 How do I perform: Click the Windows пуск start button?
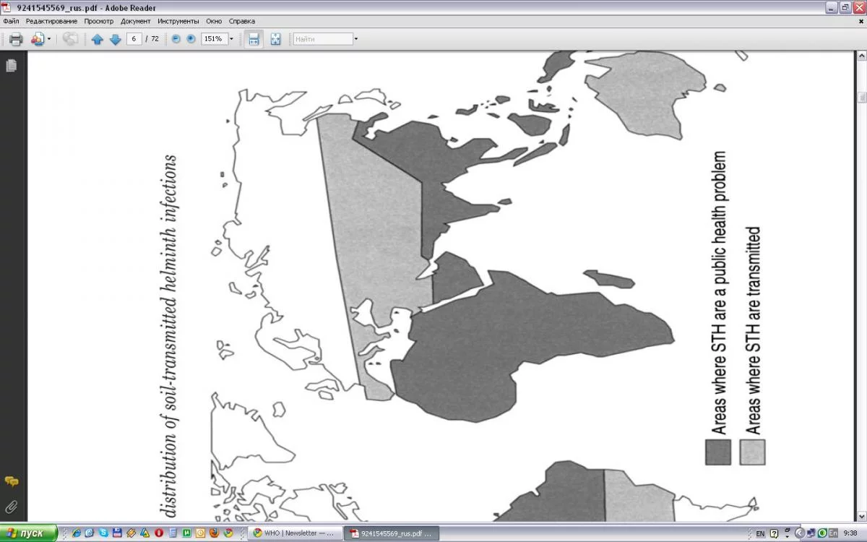pos(27,533)
